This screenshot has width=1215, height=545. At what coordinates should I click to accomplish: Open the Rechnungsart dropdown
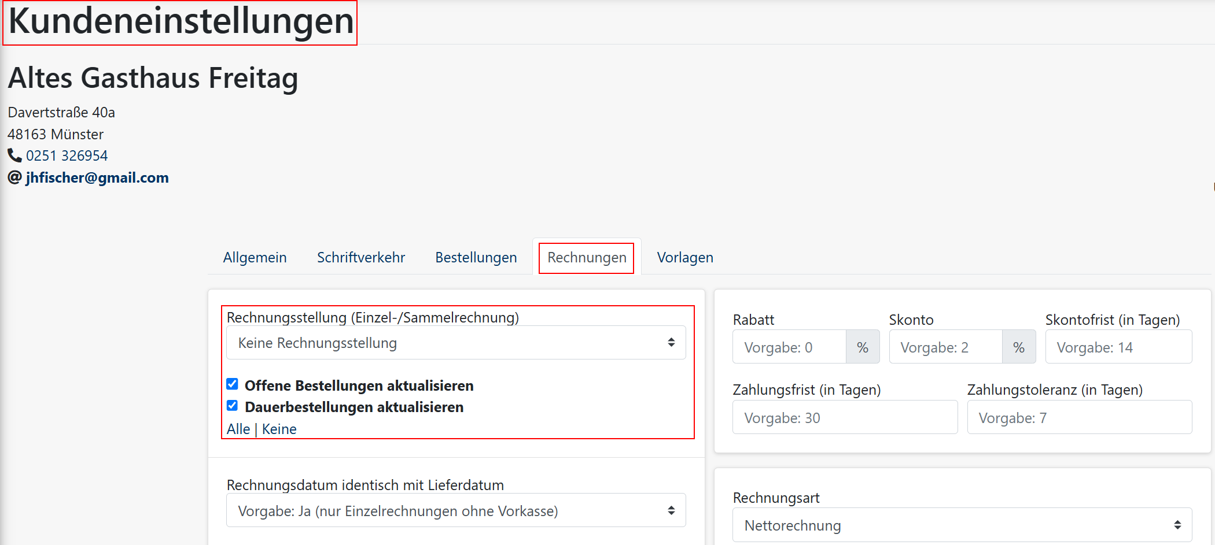[962, 525]
